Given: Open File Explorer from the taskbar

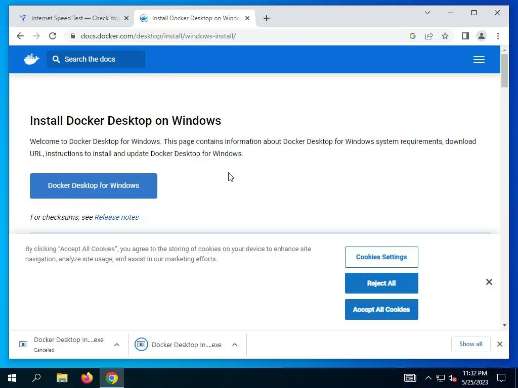Looking at the screenshot, I should coord(62,378).
